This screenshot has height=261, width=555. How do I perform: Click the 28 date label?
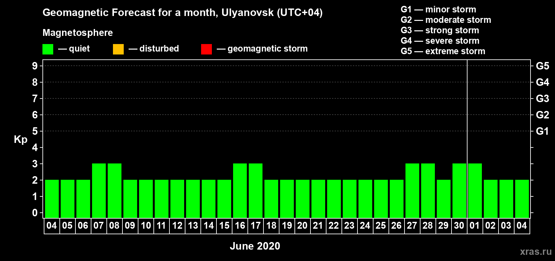(428, 226)
